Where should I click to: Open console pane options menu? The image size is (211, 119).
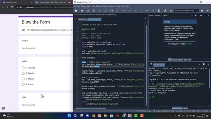point(208,64)
